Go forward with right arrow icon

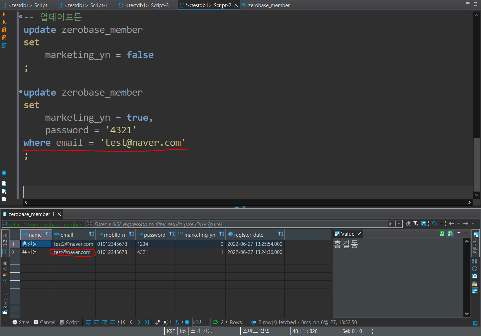[466, 223]
